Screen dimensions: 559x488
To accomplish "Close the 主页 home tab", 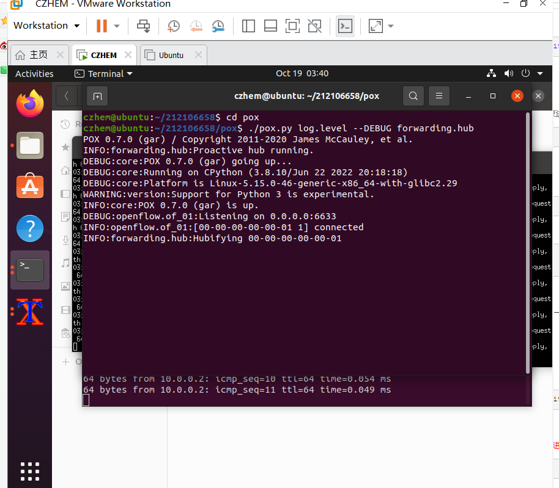I will 61,55.
